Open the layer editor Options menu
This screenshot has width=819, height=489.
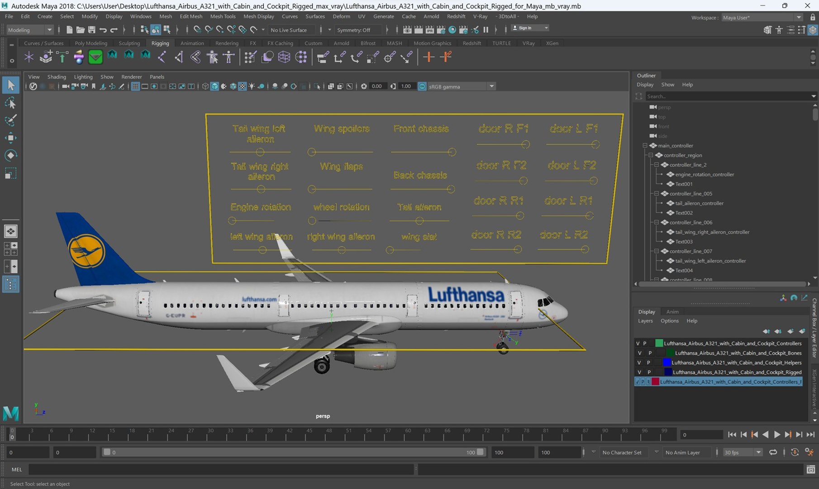[669, 321]
